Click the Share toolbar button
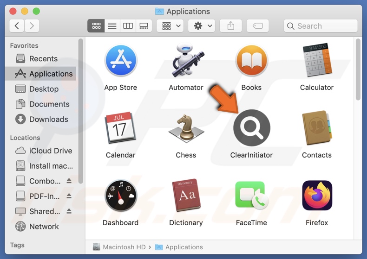Screen dimensions: 367x259 [x=231, y=25]
